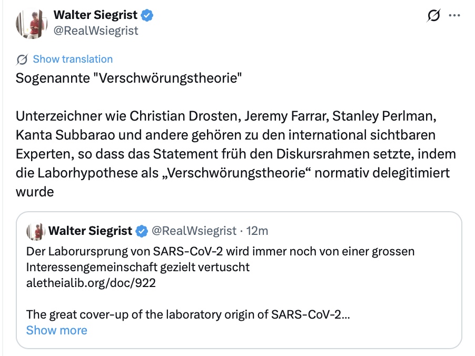Click the @RealWsiegrist handle in the quoted post

[x=194, y=230]
